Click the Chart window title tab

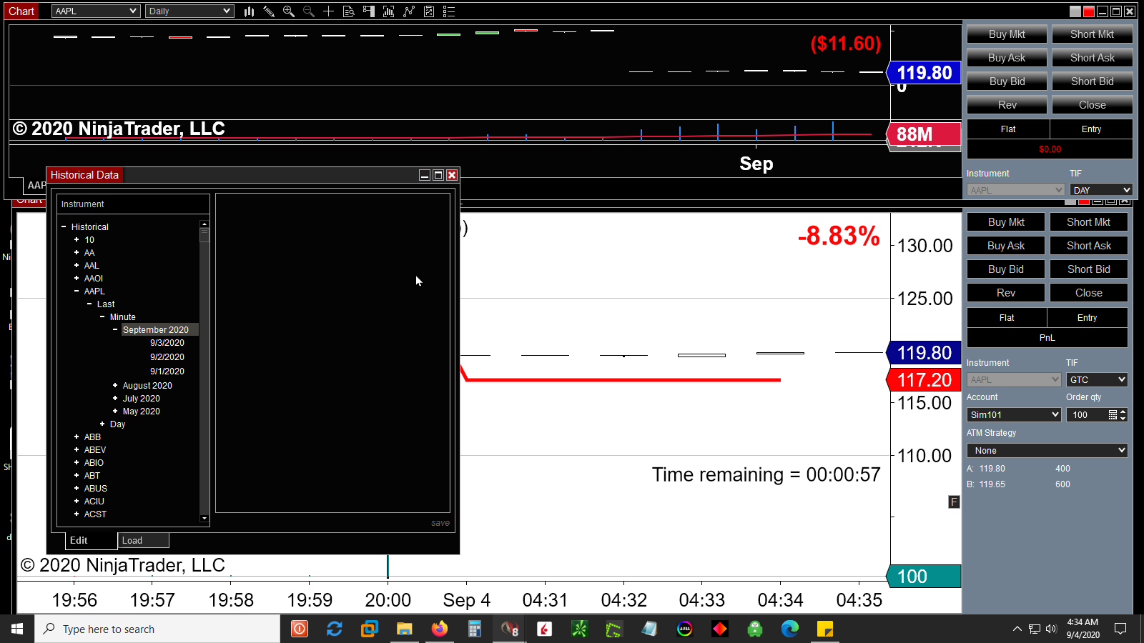click(21, 11)
